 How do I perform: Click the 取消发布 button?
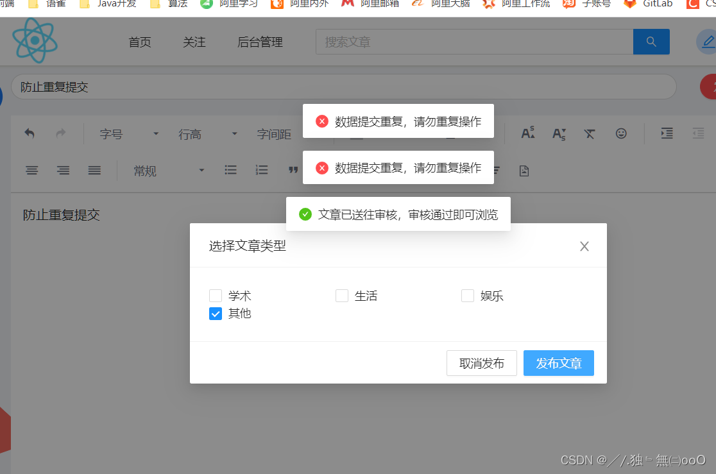[x=482, y=363]
